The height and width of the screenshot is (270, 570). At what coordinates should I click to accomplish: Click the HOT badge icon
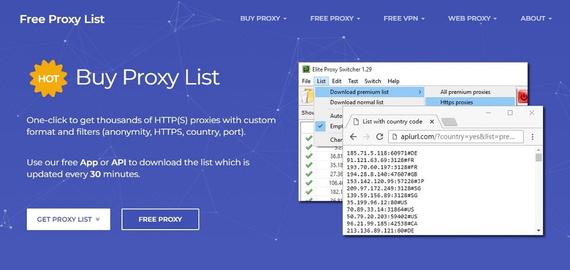pyautogui.click(x=48, y=78)
